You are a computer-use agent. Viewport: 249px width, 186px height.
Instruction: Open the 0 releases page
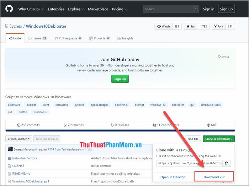pos(120,125)
